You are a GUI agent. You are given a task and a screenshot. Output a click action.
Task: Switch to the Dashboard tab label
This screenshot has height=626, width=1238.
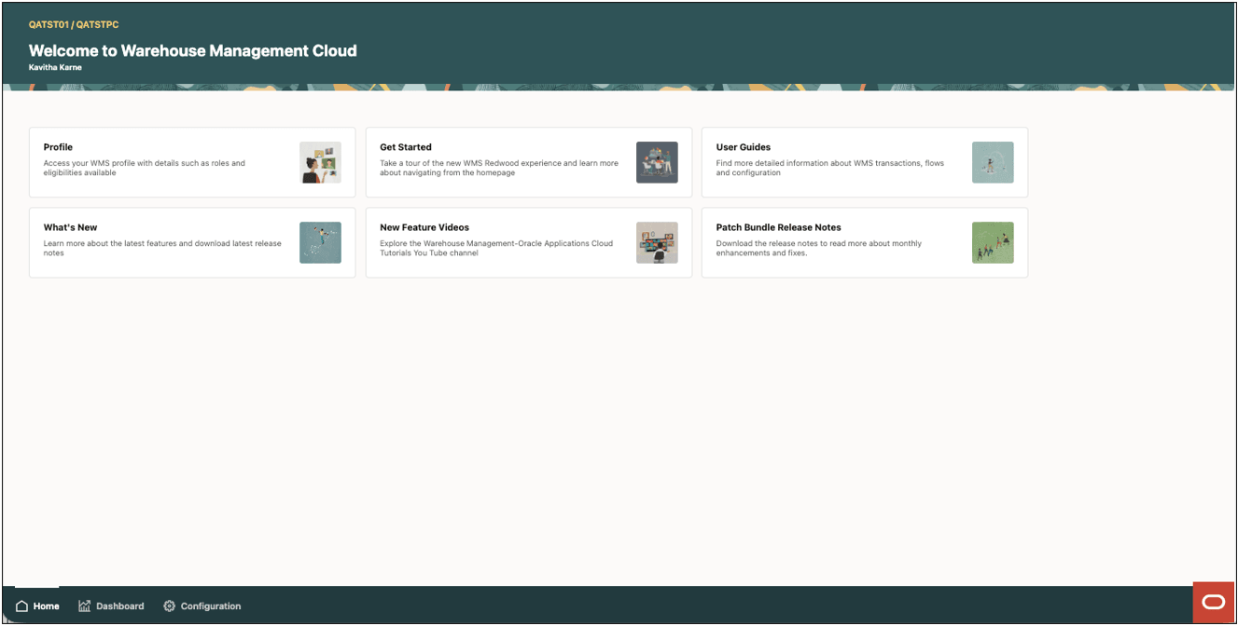point(120,606)
